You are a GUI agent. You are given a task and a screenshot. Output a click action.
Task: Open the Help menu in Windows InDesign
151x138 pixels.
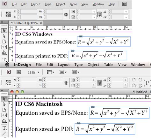pyautogui.click(x=112, y=4)
